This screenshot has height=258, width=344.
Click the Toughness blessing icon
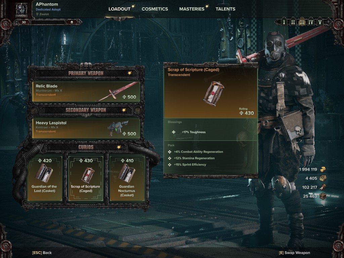[174, 132]
